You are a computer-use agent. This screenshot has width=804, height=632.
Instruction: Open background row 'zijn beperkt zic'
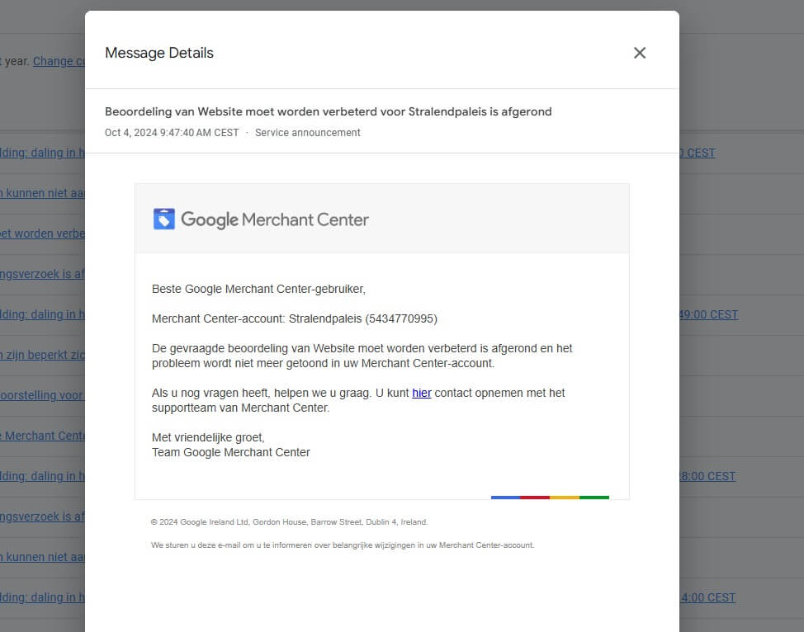click(42, 355)
